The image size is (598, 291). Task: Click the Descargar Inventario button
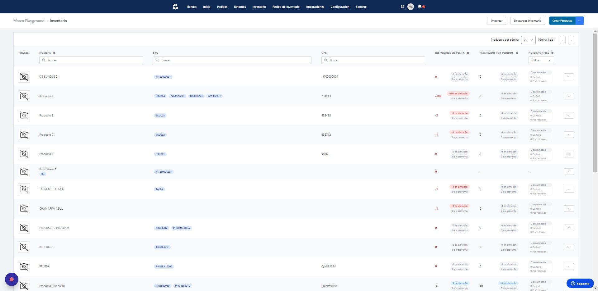(x=528, y=21)
